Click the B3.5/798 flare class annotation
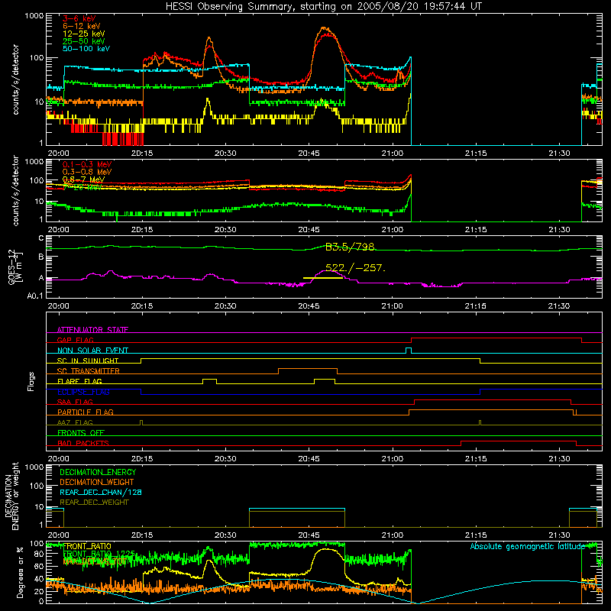The width and height of the screenshot is (611, 611). tap(350, 247)
